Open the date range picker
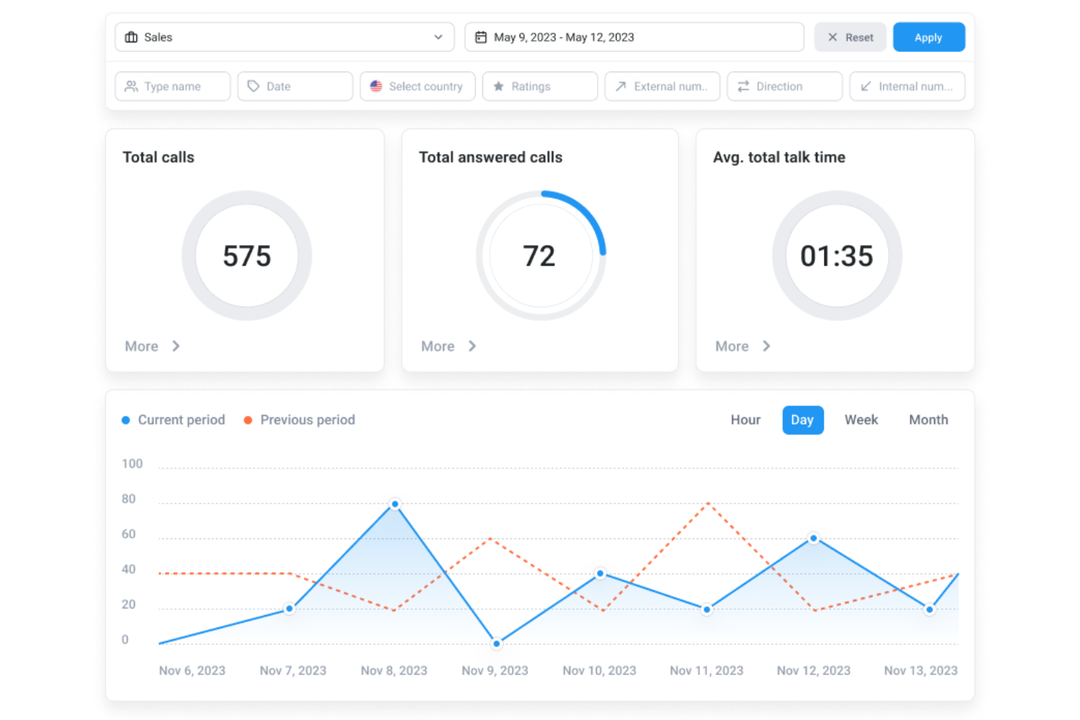The image size is (1080, 720). pyautogui.click(x=633, y=36)
